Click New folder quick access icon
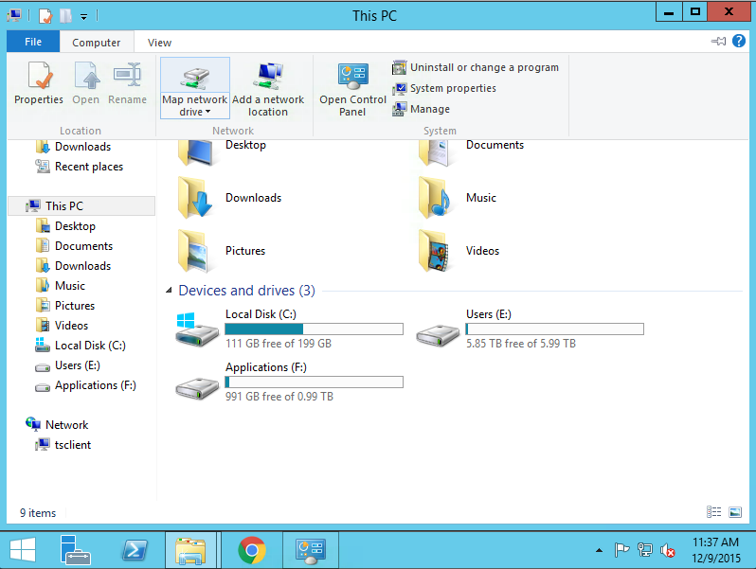 [65, 16]
